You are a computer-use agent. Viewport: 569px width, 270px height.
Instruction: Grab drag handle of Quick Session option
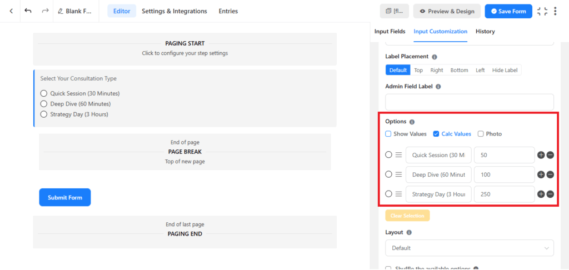point(398,155)
